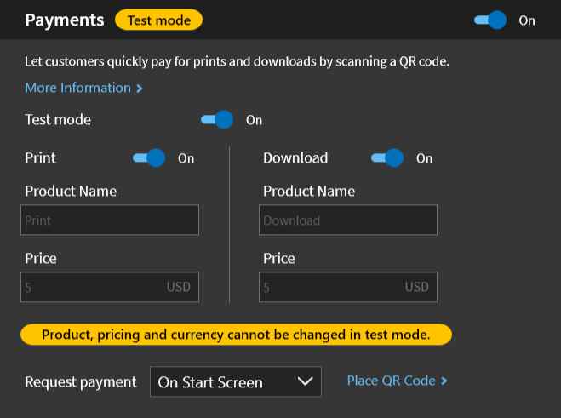Click the yellow Test mode badge
The width and height of the screenshot is (561, 418).
coord(159,20)
